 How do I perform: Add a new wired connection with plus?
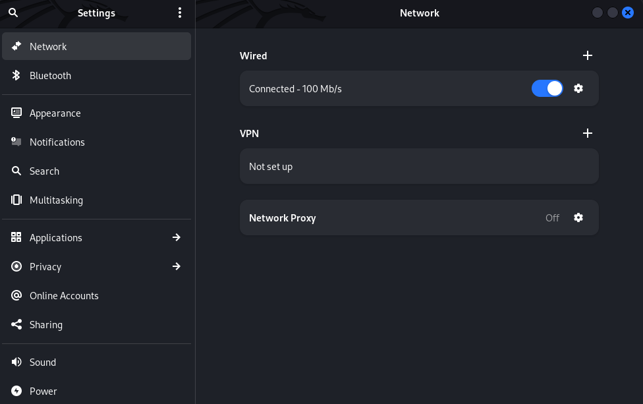point(587,55)
